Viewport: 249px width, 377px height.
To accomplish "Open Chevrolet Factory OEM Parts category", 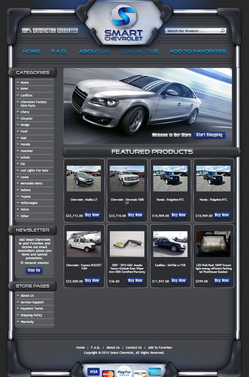I will (34, 103).
